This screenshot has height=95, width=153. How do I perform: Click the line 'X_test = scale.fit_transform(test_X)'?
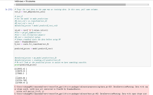click(x=32, y=44)
